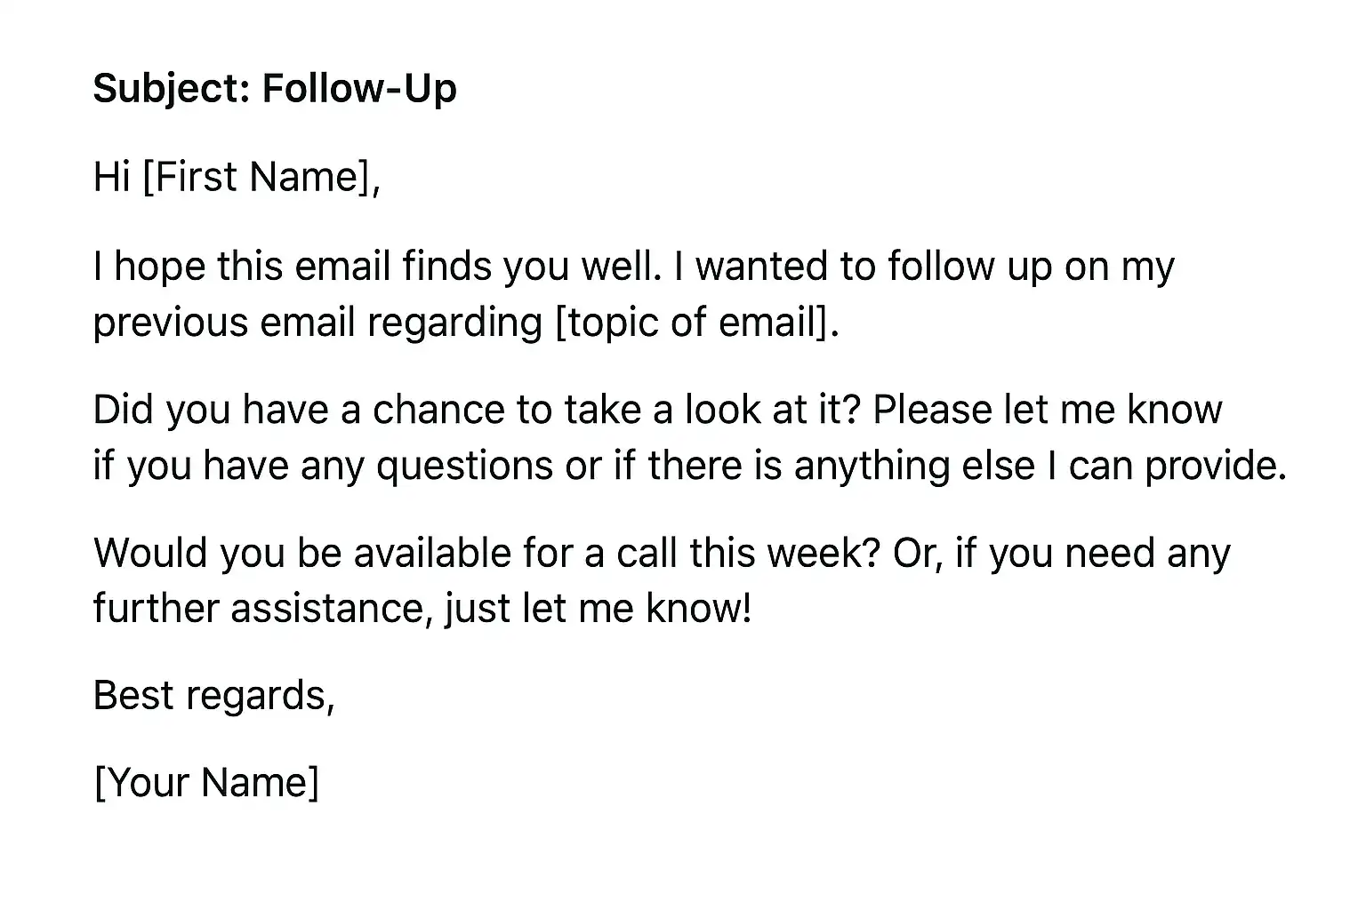
Task: Click the words 'if you need any'
Action: point(1093,553)
